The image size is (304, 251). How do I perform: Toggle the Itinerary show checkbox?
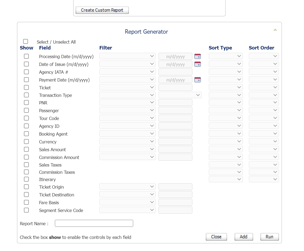coord(26,179)
